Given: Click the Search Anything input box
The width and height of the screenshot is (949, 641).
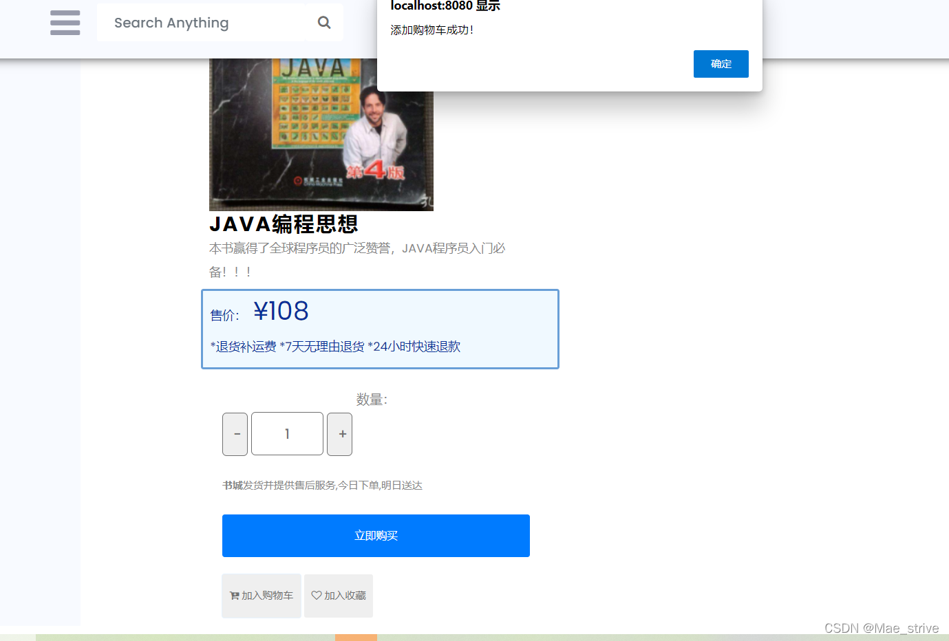Looking at the screenshot, I should (x=206, y=22).
